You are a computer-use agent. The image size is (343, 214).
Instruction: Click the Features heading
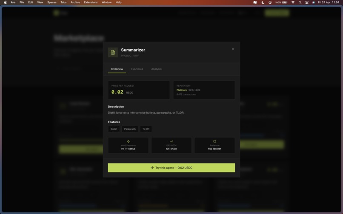point(114,122)
